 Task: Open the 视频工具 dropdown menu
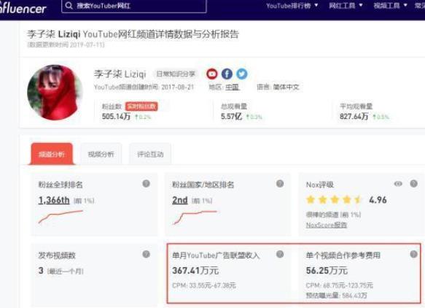pos(390,5)
